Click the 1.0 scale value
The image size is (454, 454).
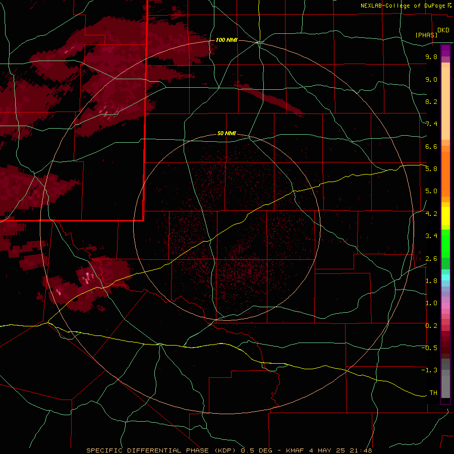[431, 303]
